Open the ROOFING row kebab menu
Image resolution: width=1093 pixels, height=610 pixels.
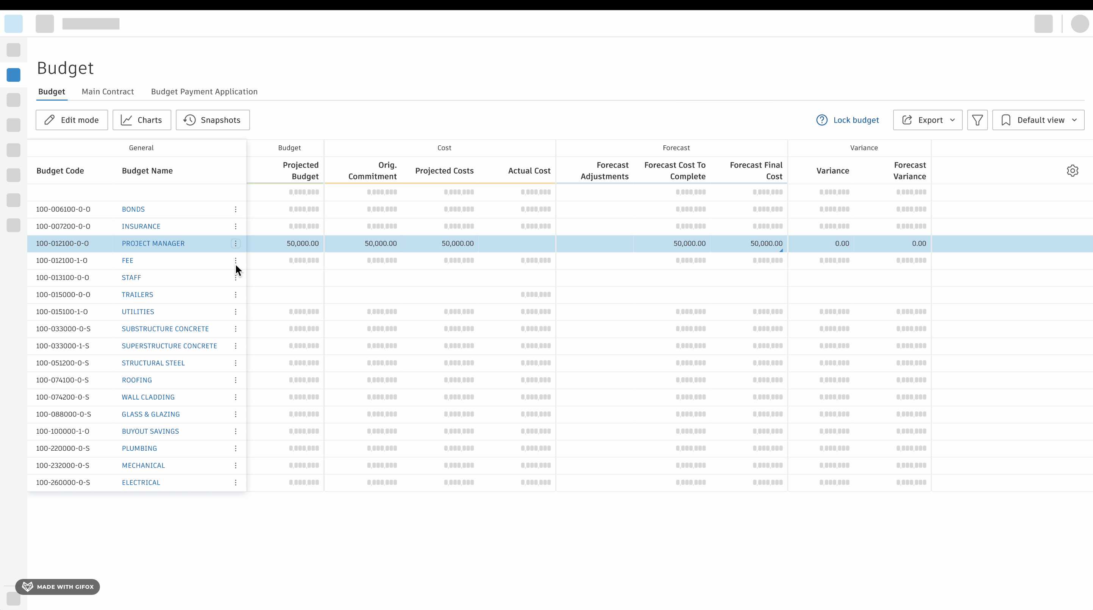point(236,380)
